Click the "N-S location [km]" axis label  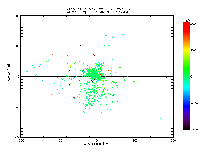(x=9, y=77)
